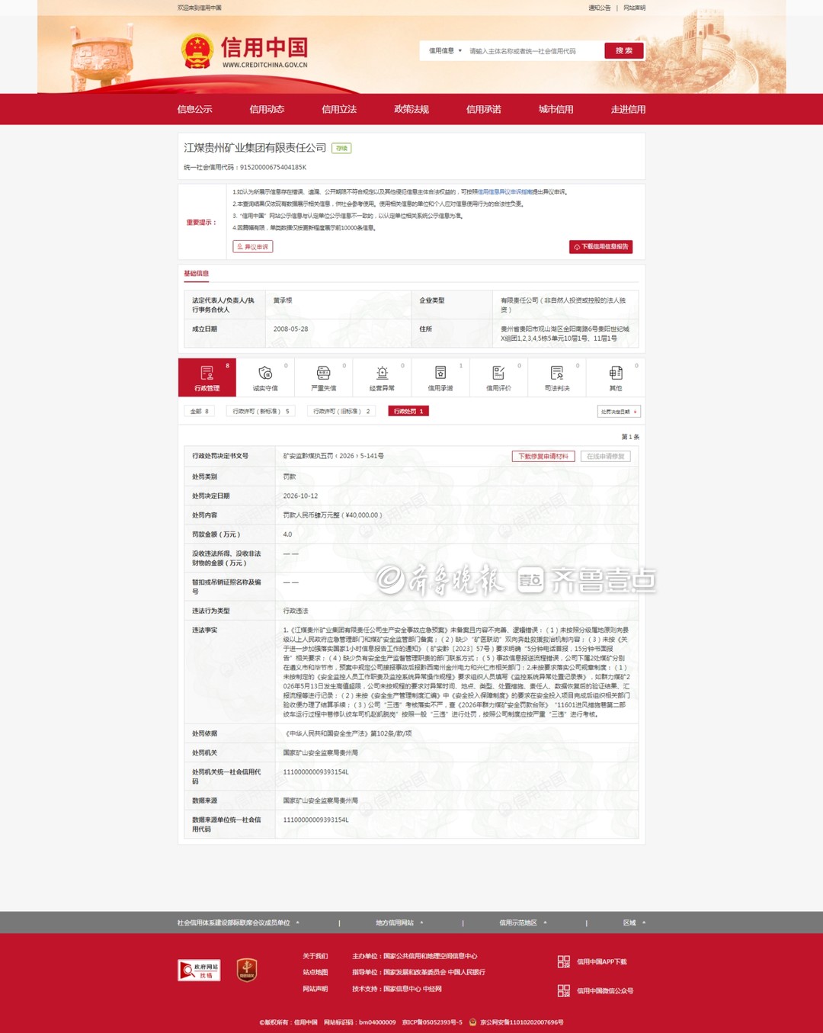Click the police badge beside 京公网安备
This screenshot has width=823, height=1033.
[472, 1022]
